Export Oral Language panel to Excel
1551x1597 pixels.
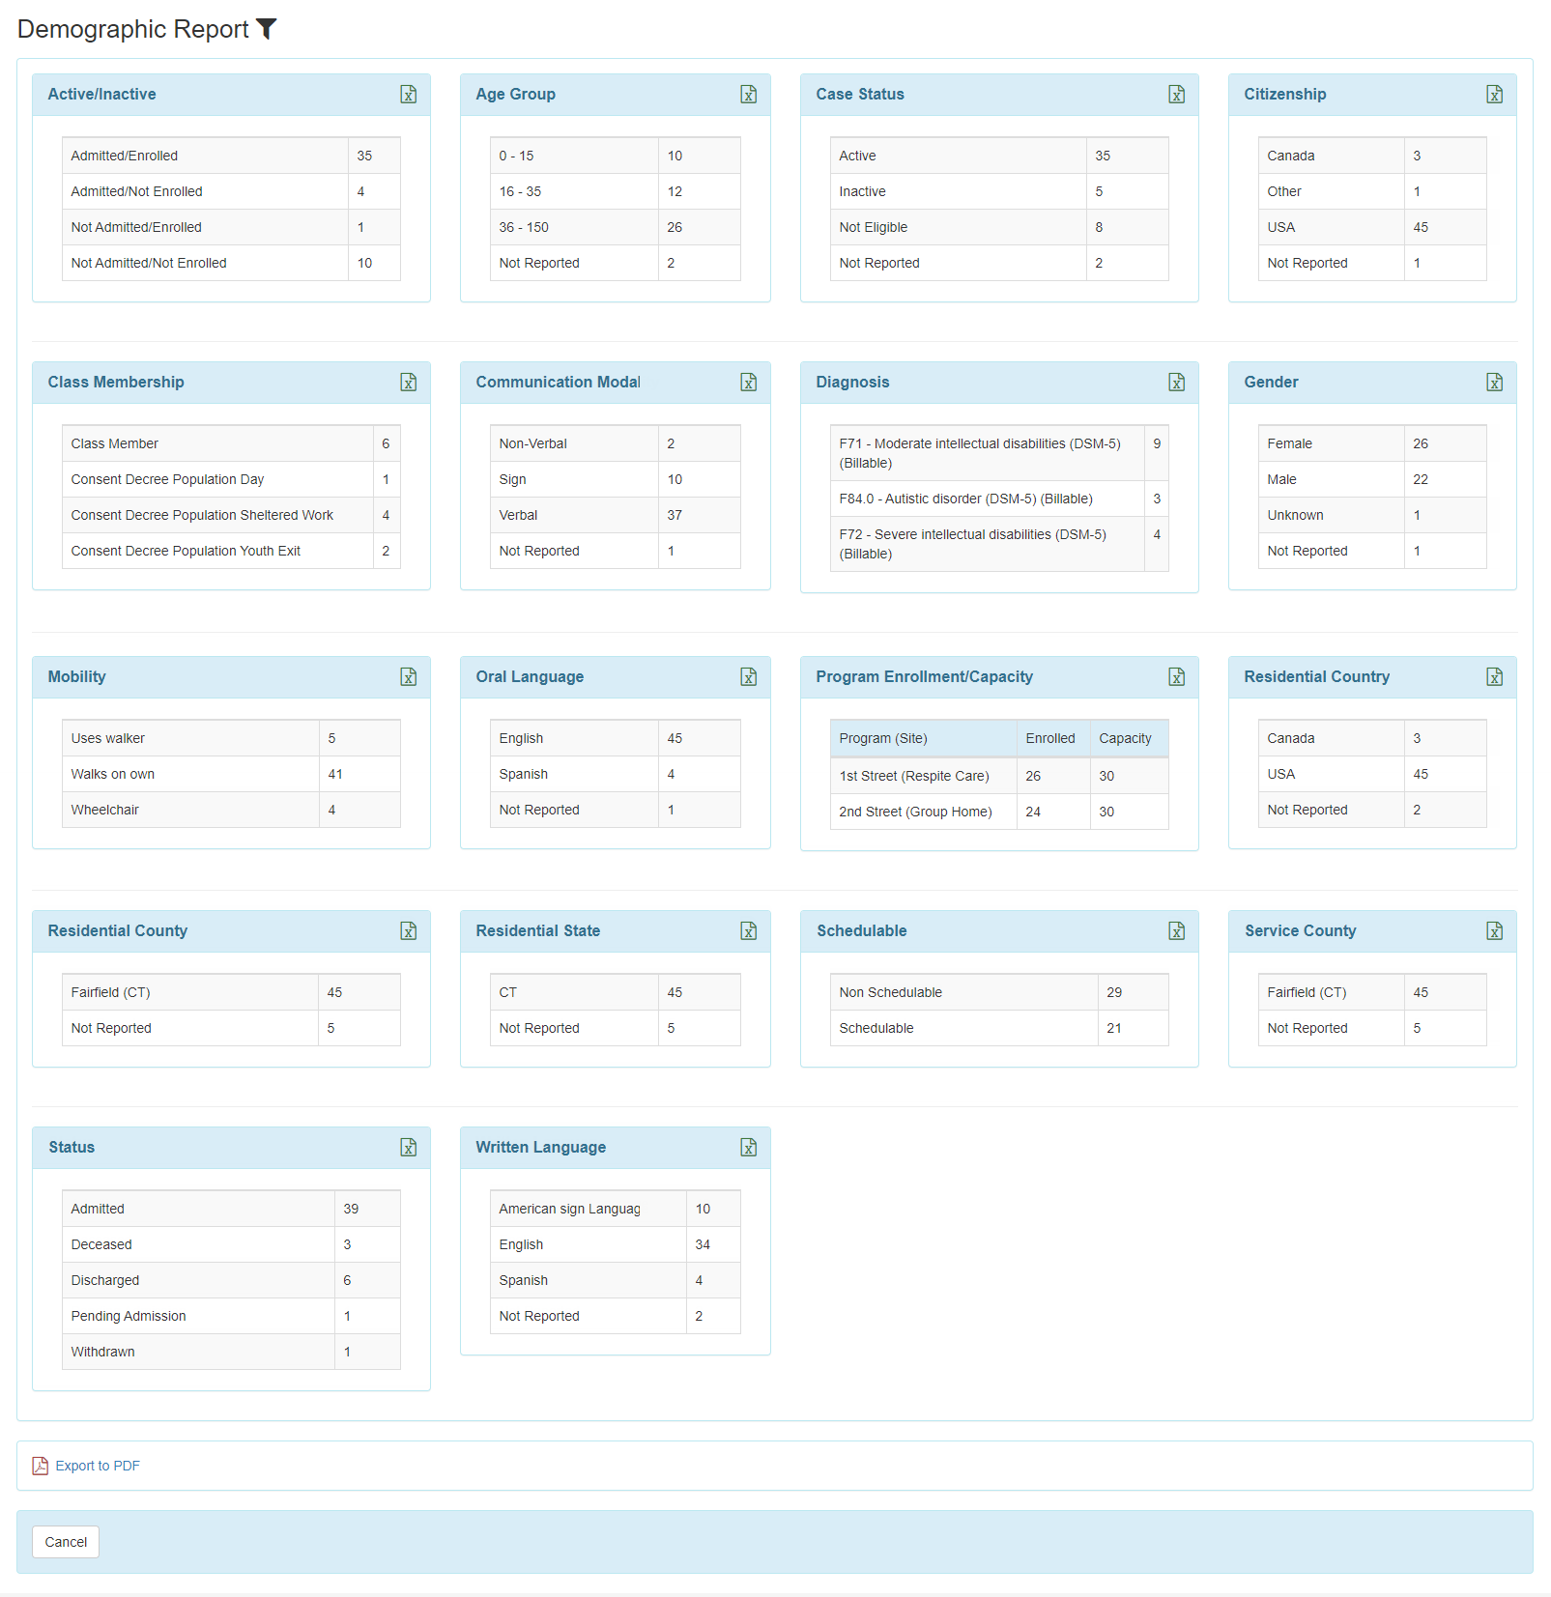[749, 677]
